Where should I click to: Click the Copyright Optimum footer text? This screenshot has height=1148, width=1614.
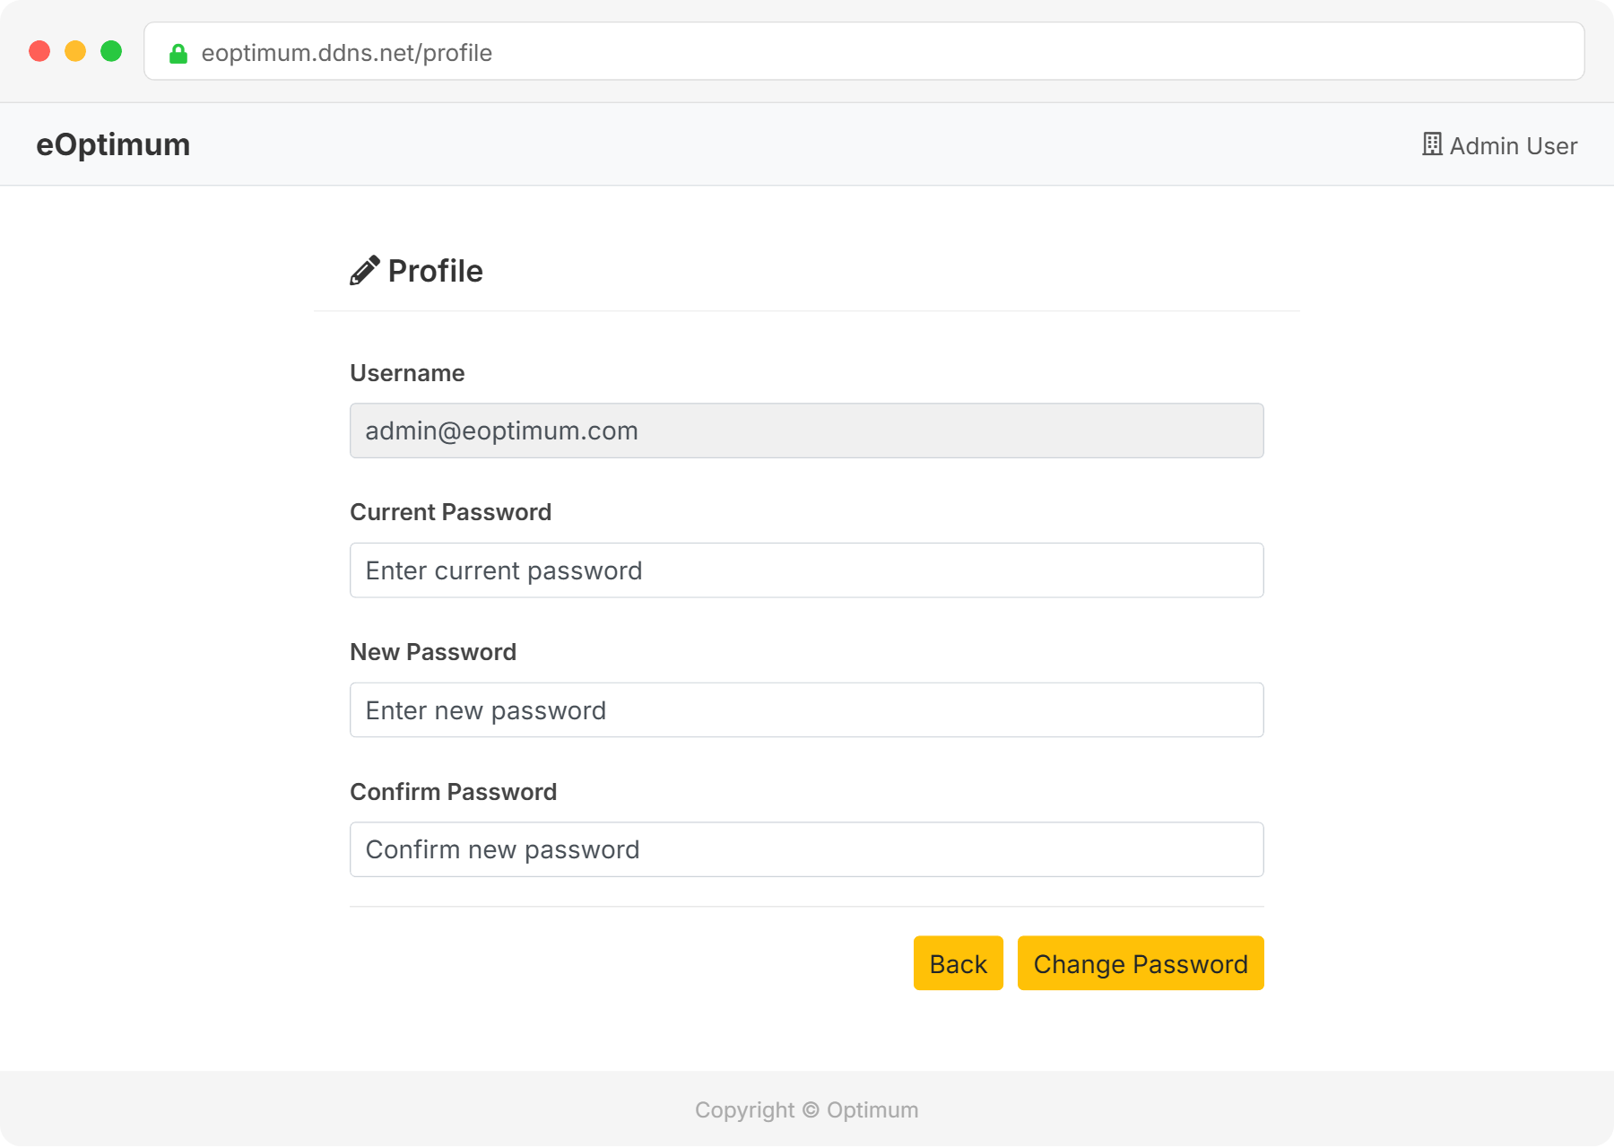click(806, 1110)
